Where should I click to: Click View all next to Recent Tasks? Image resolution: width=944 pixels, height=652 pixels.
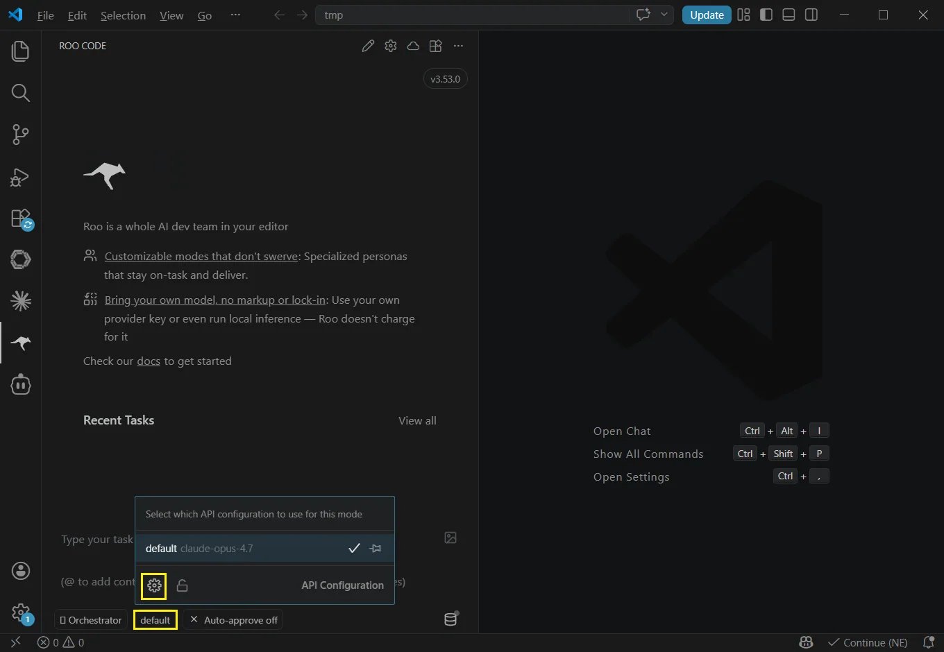pos(417,421)
